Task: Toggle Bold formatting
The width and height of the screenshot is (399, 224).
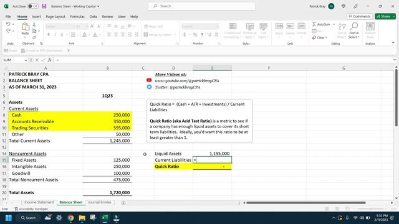Action: pyautogui.click(x=49, y=35)
